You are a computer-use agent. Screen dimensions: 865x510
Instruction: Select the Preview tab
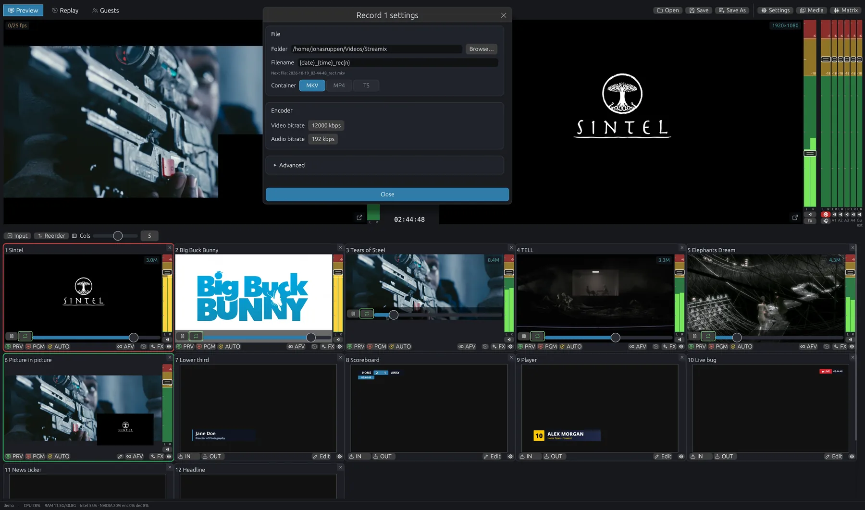click(x=23, y=11)
